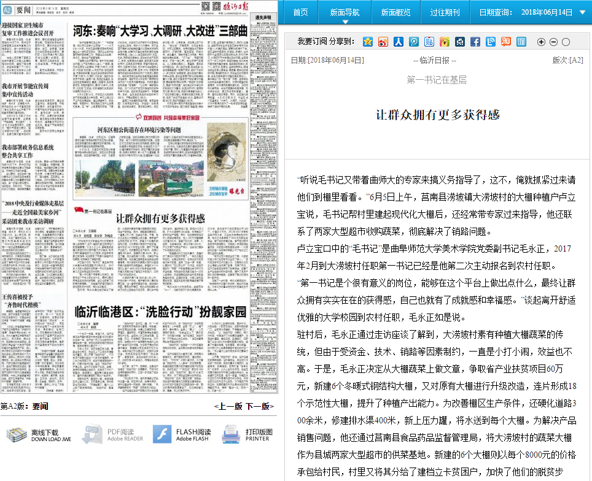Viewport: 592px width, 481px height.
Task: Click 离线下载 offline download icon
Action: point(38,434)
